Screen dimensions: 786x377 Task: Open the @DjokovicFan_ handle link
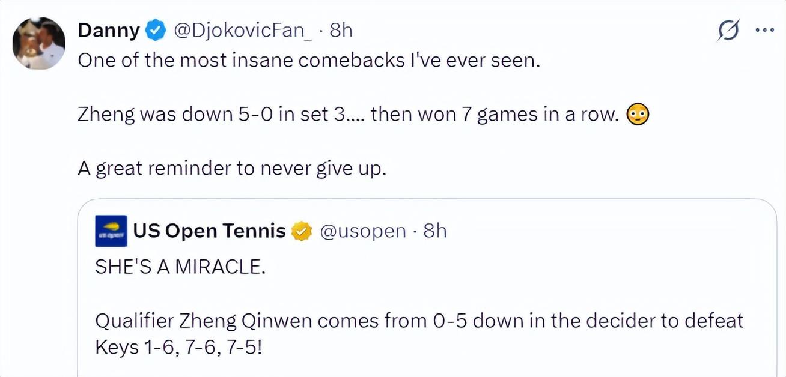243,30
